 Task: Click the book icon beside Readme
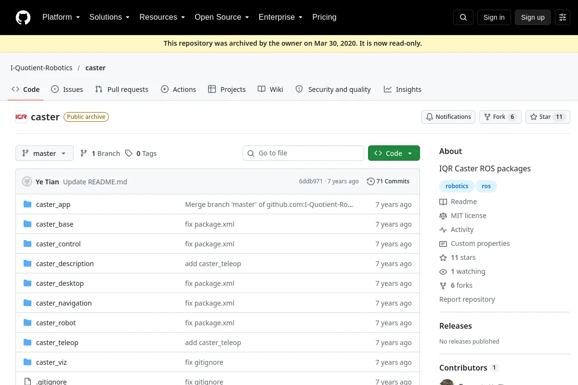[443, 202]
